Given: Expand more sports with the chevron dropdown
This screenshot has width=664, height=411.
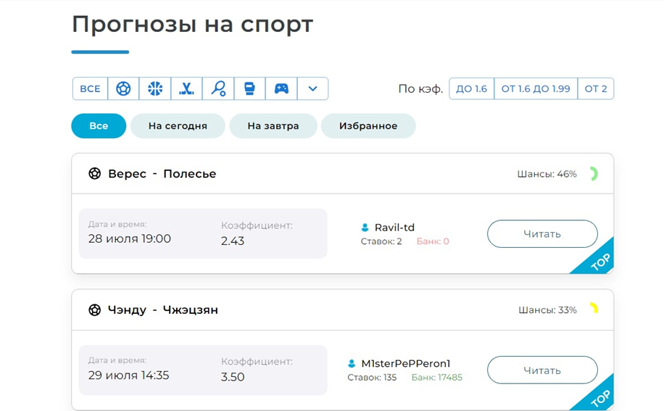Looking at the screenshot, I should click(x=312, y=88).
